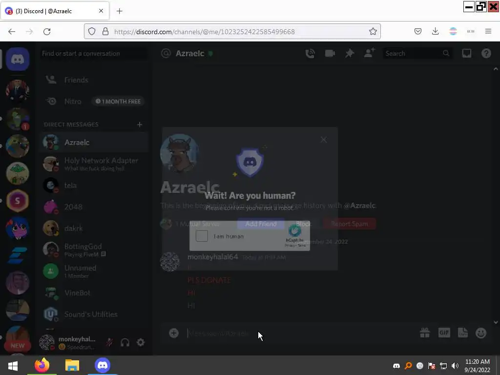Create a new direct message with plus

[x=139, y=125]
